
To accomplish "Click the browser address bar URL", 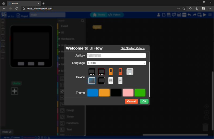I will click(39, 9).
